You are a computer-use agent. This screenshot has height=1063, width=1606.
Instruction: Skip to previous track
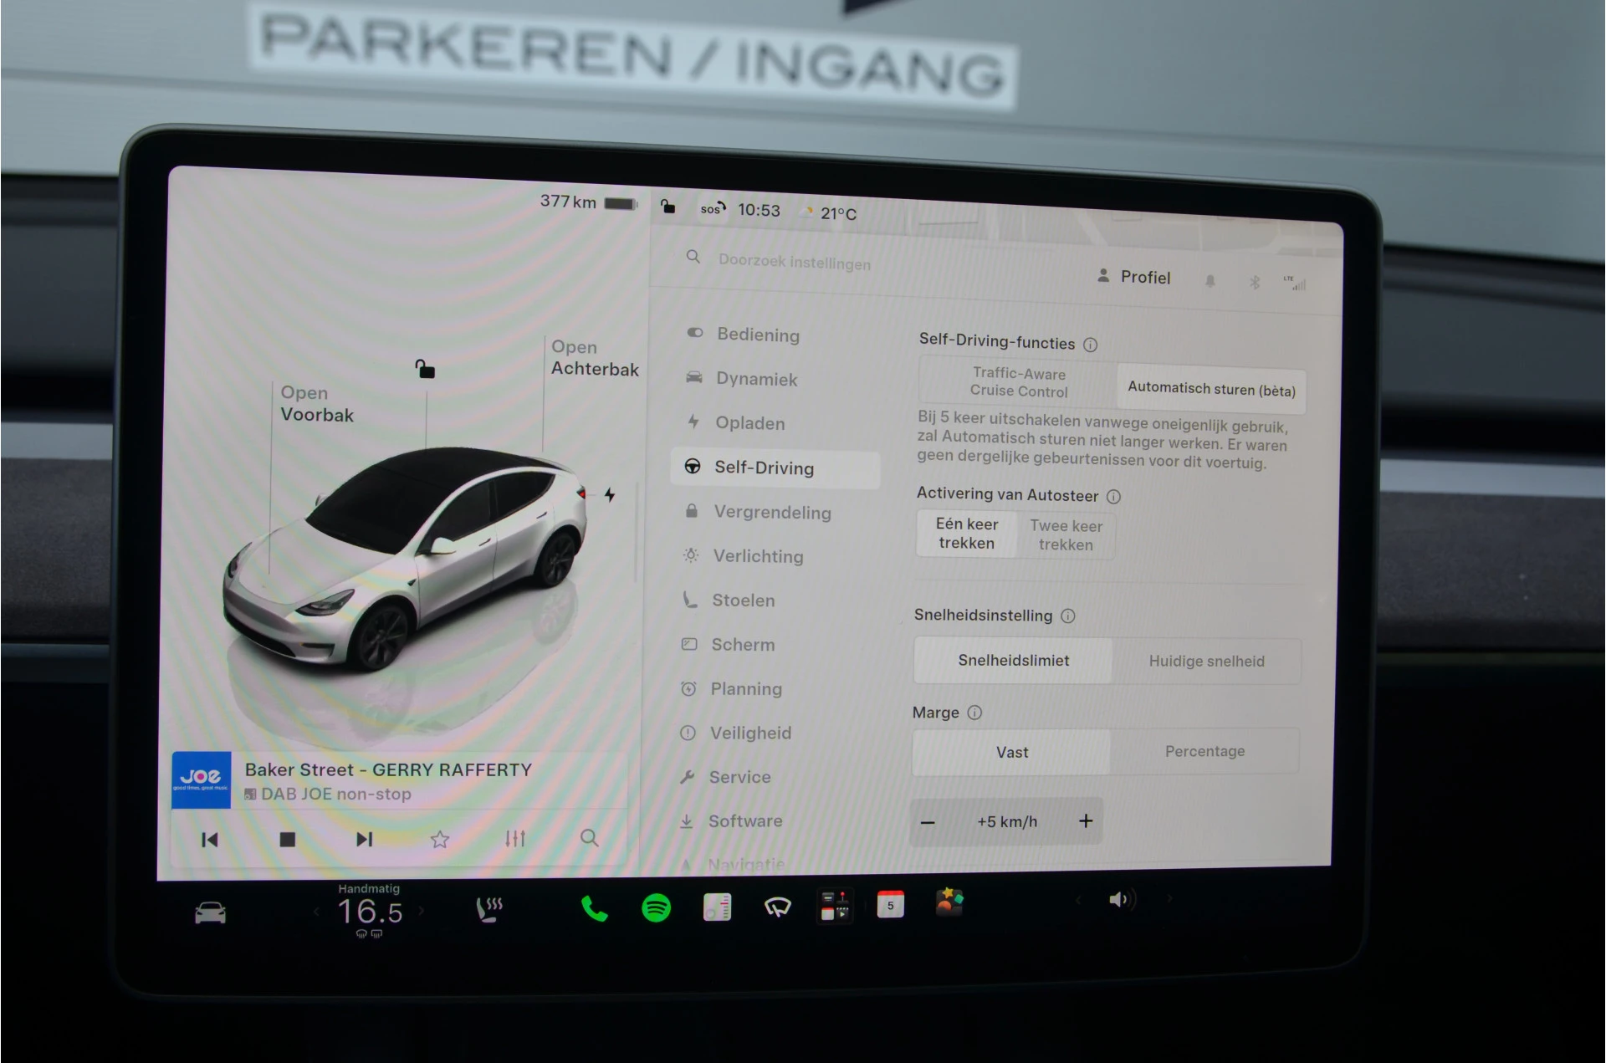(210, 840)
